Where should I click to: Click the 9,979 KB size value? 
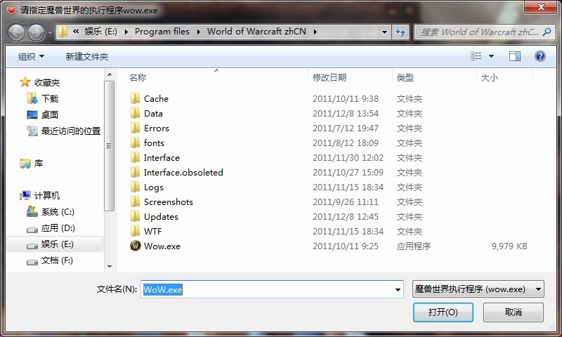[509, 246]
